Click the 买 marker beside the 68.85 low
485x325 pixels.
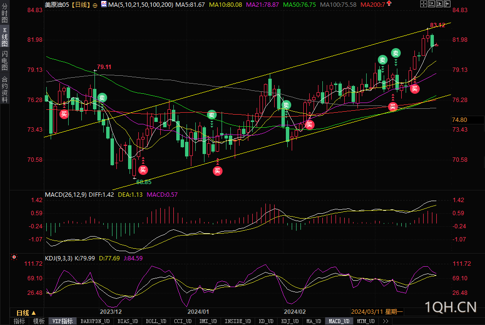(x=143, y=170)
